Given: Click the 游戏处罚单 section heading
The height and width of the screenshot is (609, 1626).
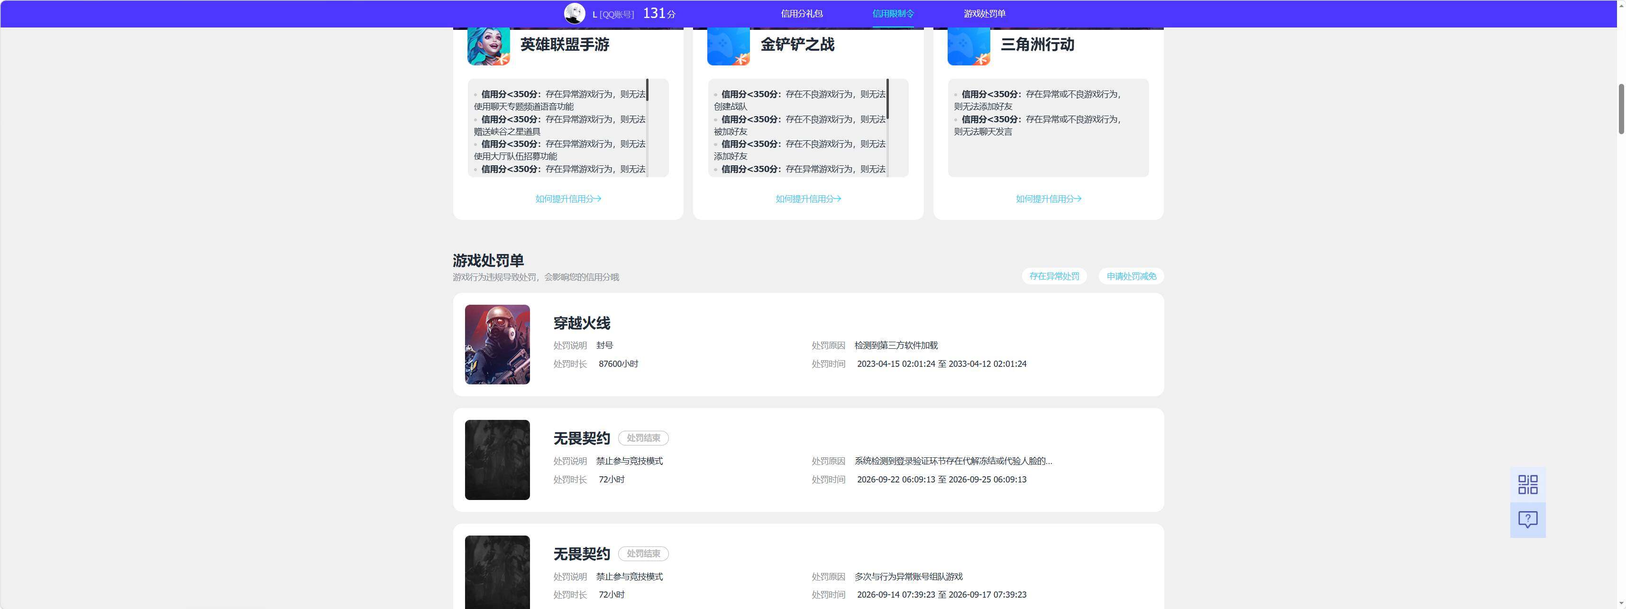Looking at the screenshot, I should point(488,261).
